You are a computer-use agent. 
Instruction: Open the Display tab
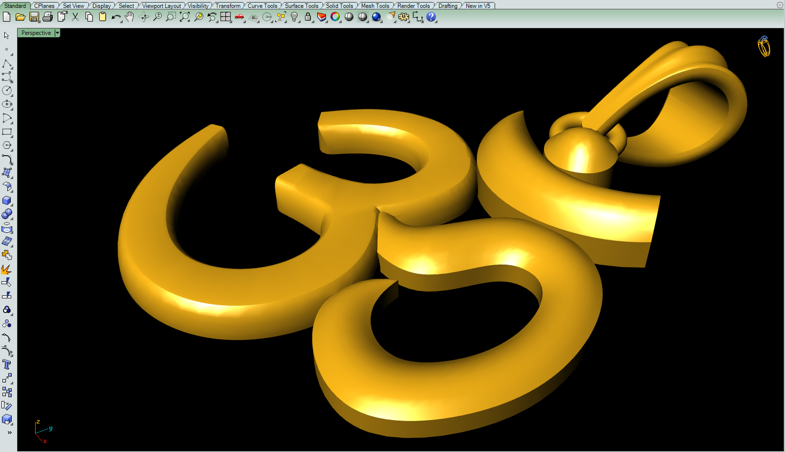point(102,6)
